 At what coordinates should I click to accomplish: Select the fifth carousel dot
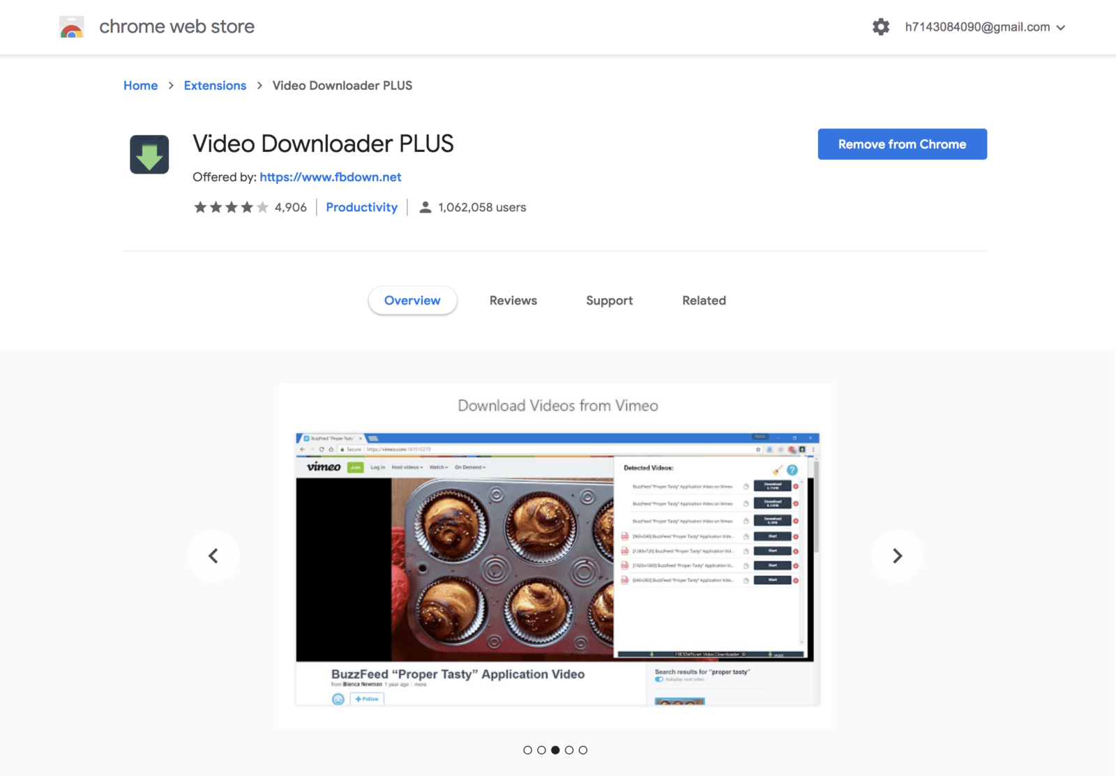(x=583, y=750)
